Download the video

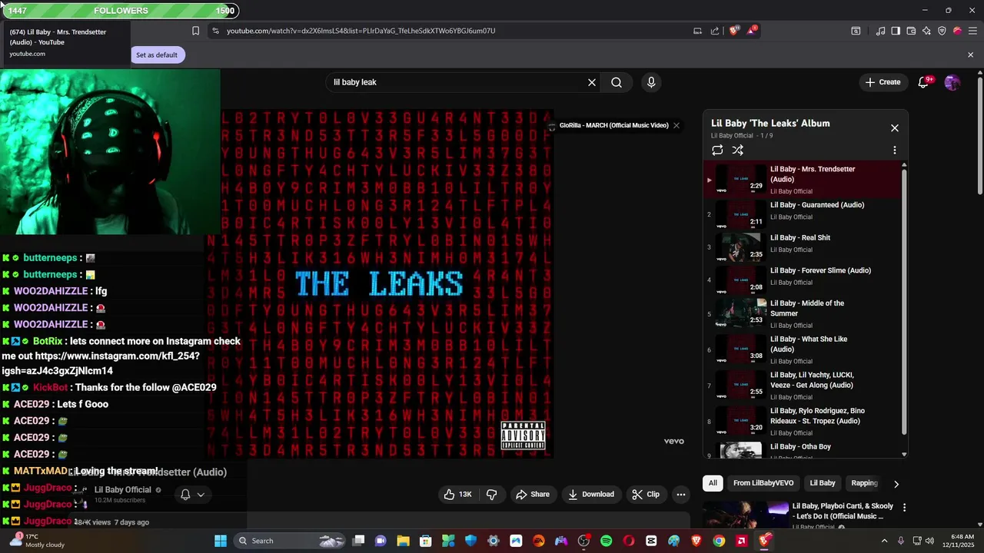591,495
